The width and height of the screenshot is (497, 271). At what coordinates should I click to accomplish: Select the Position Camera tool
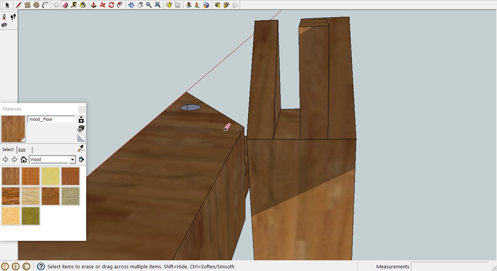[4, 17]
